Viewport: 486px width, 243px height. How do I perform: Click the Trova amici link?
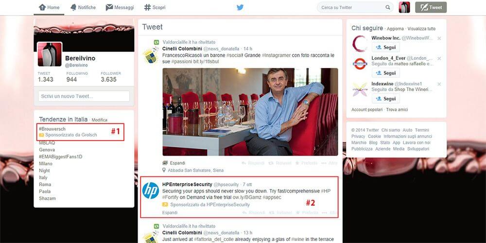[397, 110]
